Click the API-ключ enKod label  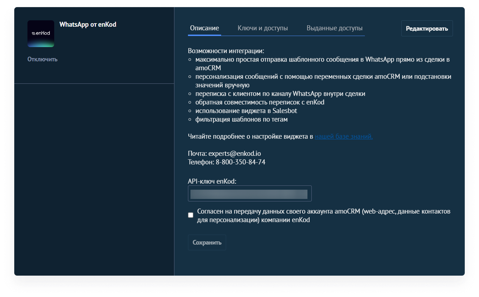[212, 181]
